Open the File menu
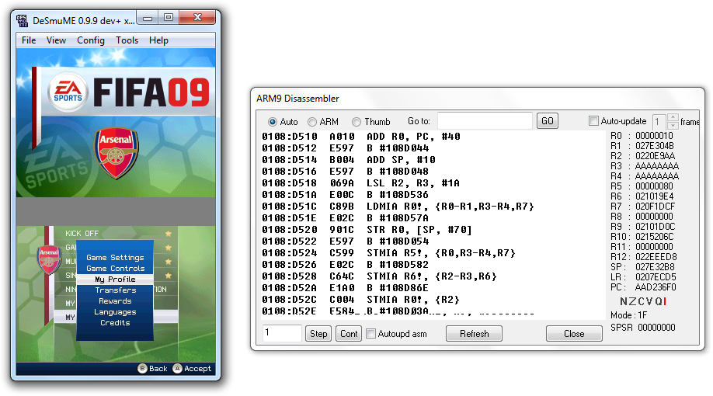The height and width of the screenshot is (396, 713). tap(29, 40)
